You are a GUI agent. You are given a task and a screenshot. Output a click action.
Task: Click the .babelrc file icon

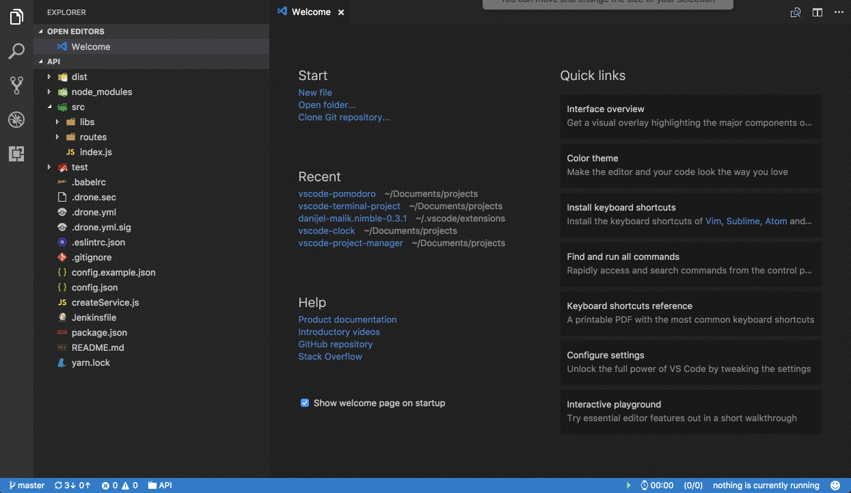point(62,182)
